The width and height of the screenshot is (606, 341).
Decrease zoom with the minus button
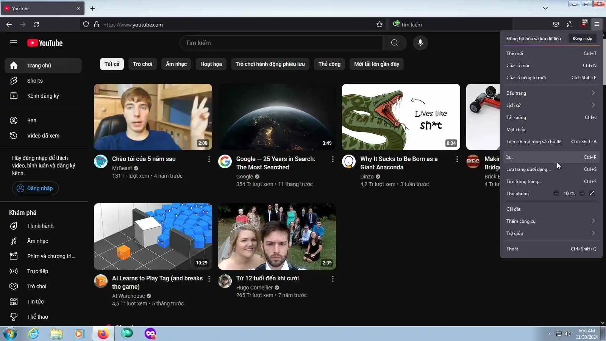556,194
